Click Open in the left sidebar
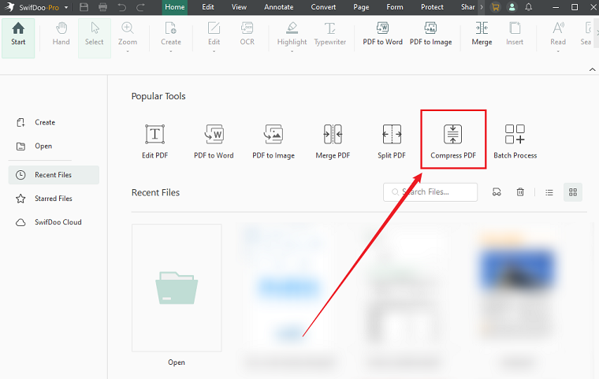 coord(35,147)
